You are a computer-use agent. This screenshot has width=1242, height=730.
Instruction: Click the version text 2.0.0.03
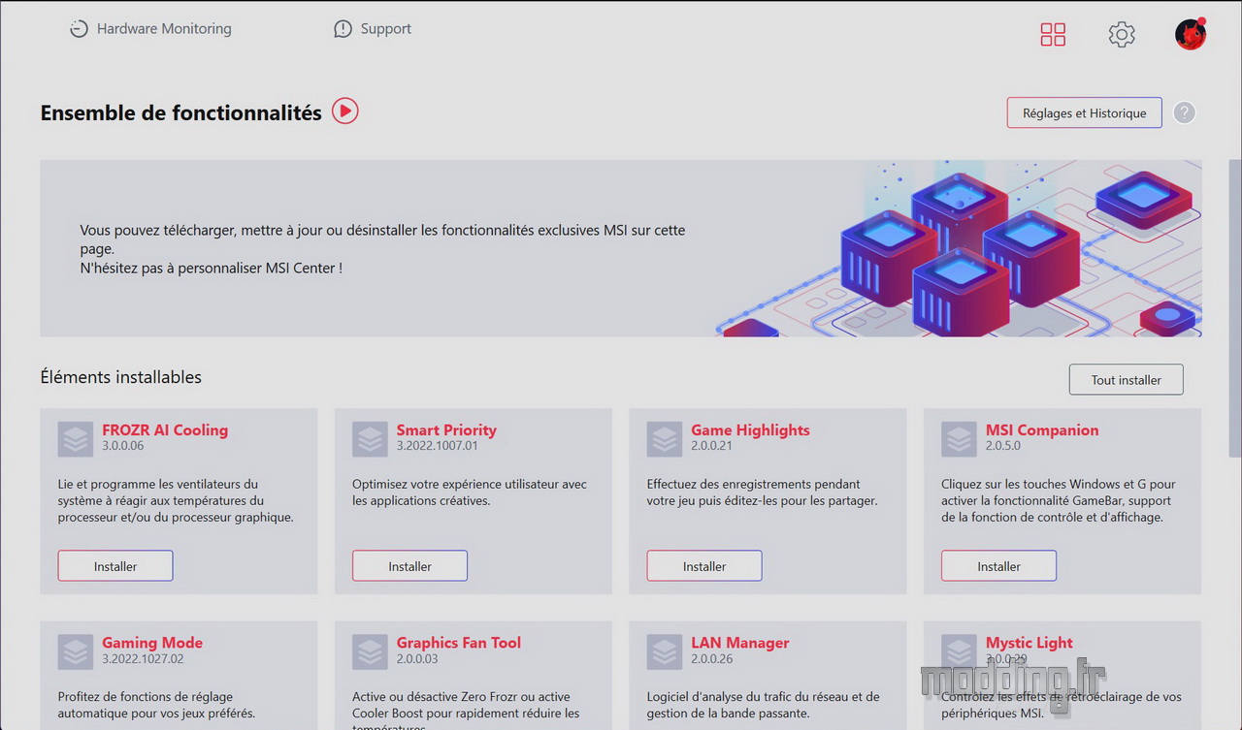click(x=417, y=658)
